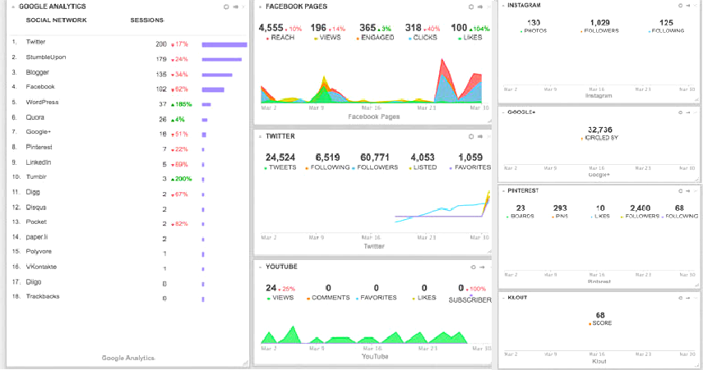Click the purple bar for Blogger sessions
Viewport: 703px width, 370px height.
(217, 75)
